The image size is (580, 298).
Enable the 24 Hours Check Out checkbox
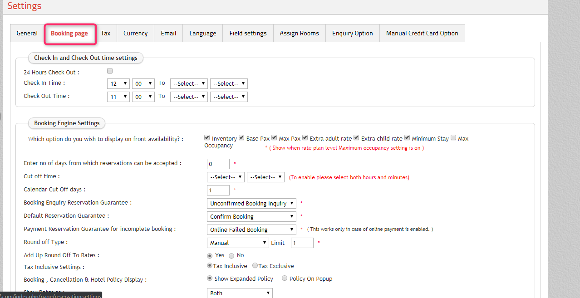point(110,71)
